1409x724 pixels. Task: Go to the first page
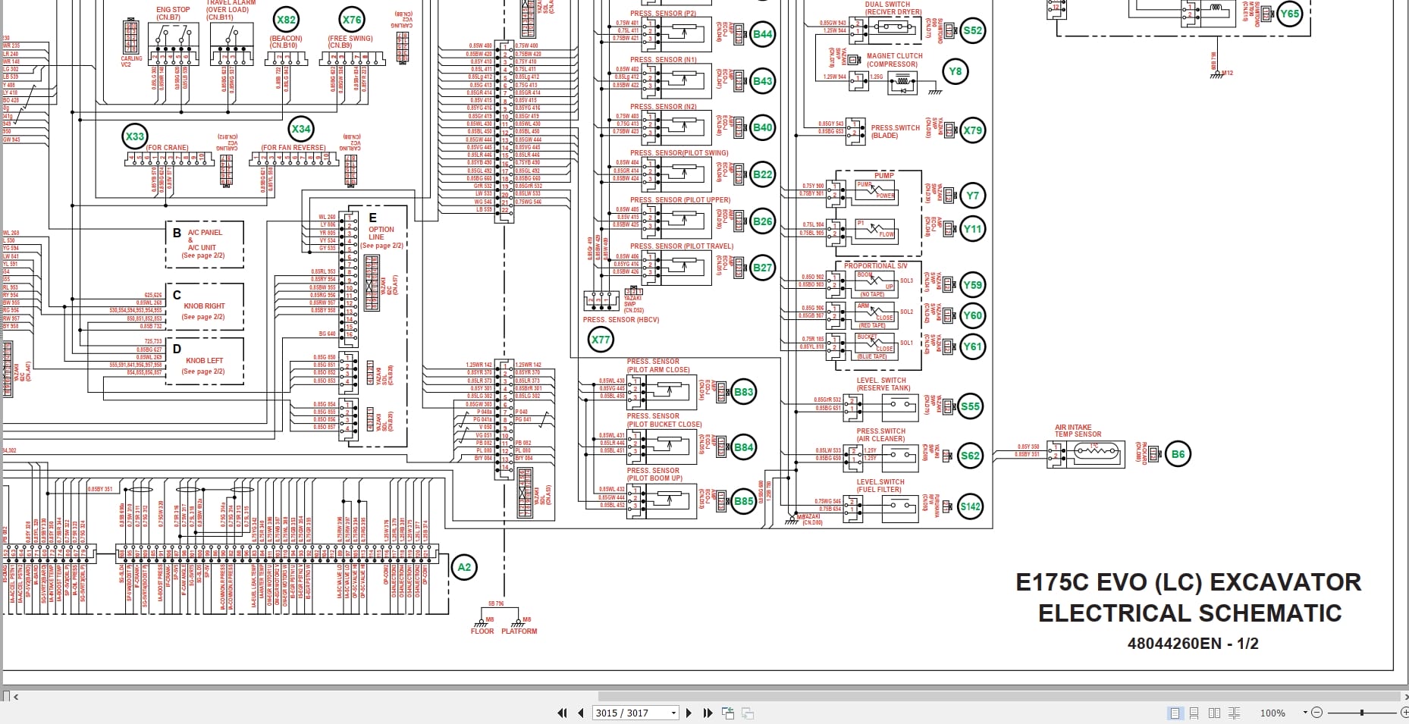point(562,713)
